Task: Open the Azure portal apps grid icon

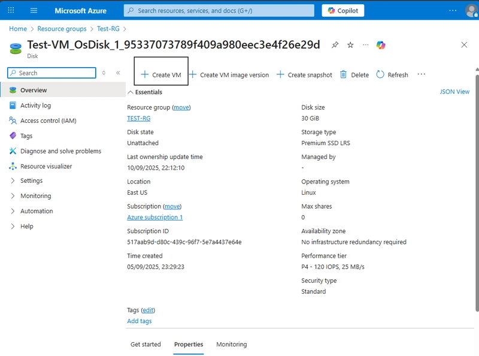Action: tap(11, 10)
